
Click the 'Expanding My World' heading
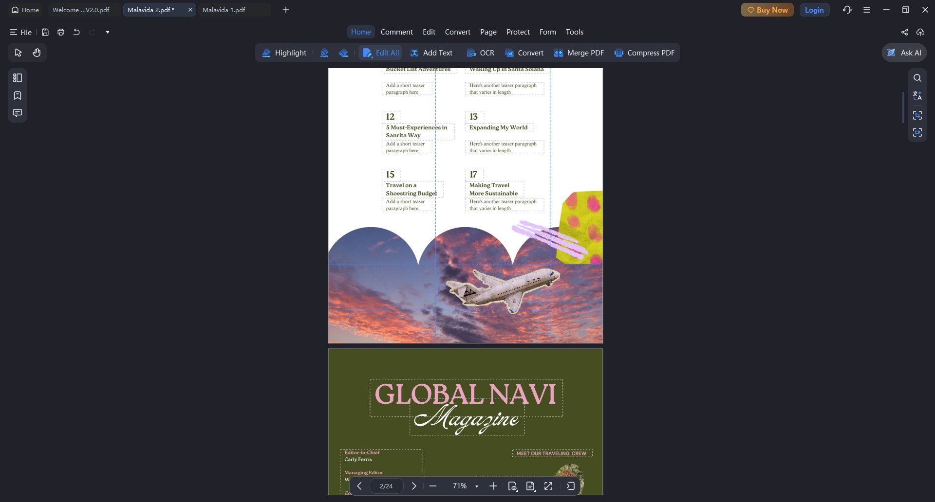[498, 127]
